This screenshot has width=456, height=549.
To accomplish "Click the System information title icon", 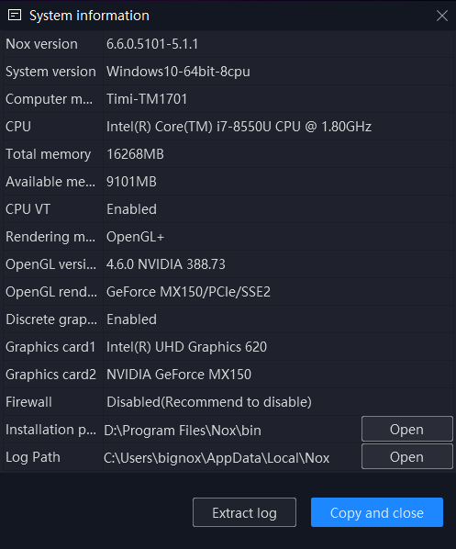I will click(x=15, y=16).
